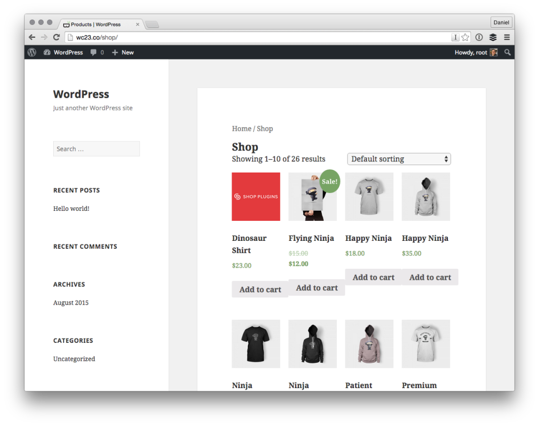The width and height of the screenshot is (539, 426).
Task: Open comments bubble in admin bar
Action: pyautogui.click(x=97, y=53)
